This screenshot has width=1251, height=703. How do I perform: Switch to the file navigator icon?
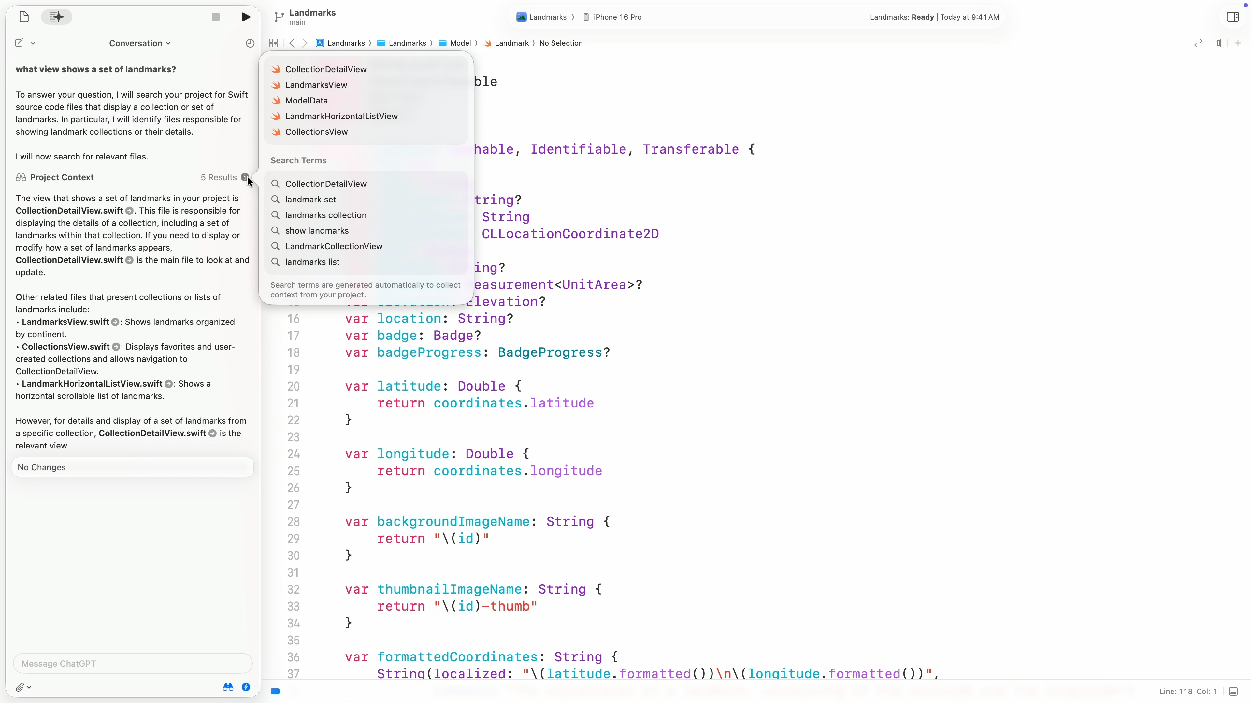pyautogui.click(x=24, y=17)
